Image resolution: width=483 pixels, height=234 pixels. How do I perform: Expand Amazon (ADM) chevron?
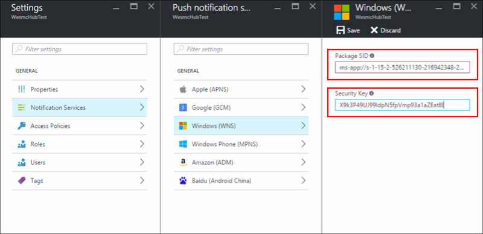(x=304, y=162)
